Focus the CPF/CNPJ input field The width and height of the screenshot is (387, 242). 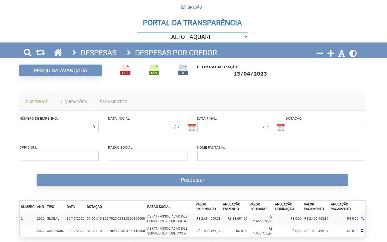click(59, 156)
